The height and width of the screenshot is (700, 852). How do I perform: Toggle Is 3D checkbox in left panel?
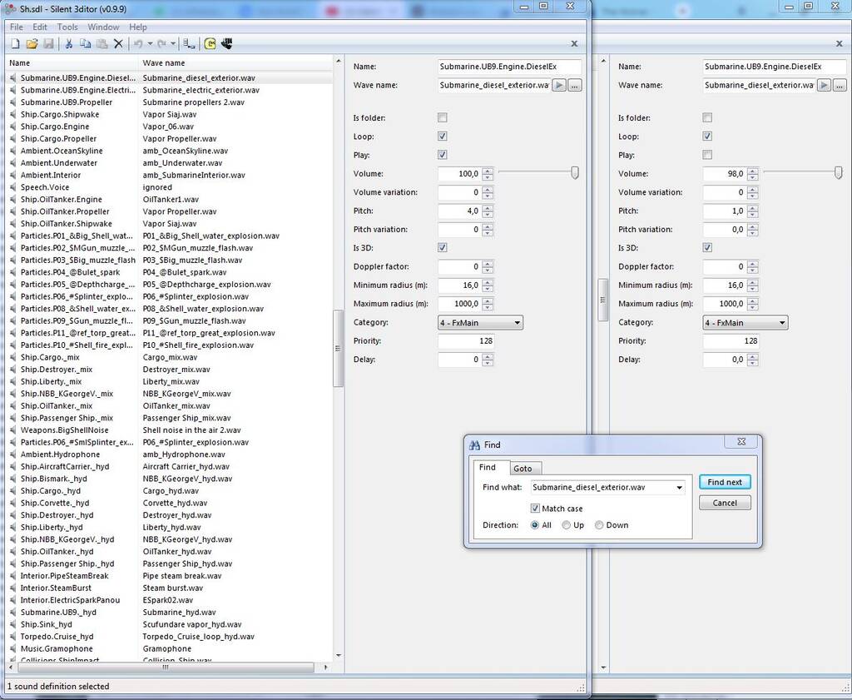point(443,248)
